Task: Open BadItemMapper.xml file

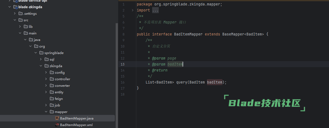Action: [x=76, y=125]
